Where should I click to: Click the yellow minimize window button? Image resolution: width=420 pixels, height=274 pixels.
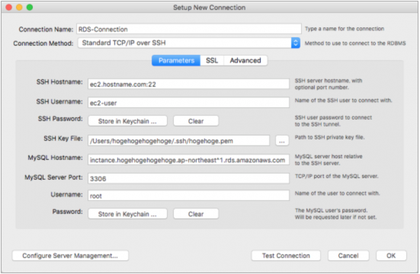click(x=19, y=7)
